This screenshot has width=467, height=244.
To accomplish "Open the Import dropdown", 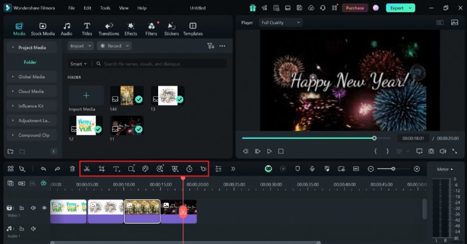I will pos(81,46).
